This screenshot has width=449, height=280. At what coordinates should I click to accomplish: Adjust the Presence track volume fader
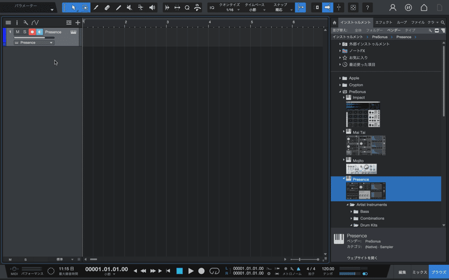(34, 38)
